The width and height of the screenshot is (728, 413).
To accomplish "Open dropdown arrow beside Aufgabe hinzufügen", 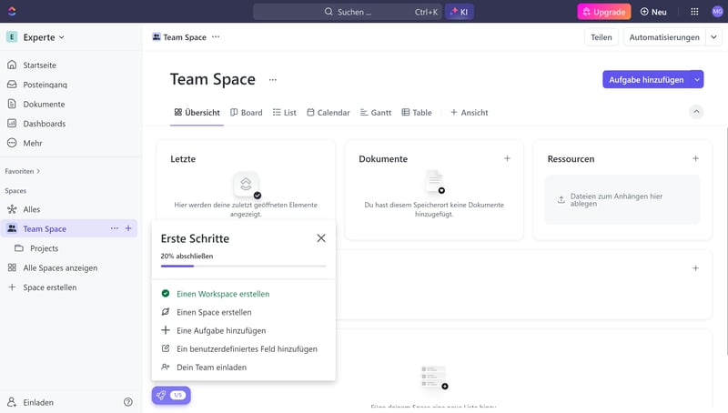I will click(x=697, y=80).
